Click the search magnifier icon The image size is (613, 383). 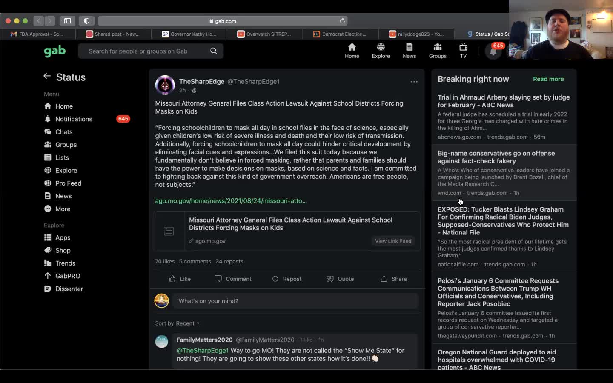point(214,51)
